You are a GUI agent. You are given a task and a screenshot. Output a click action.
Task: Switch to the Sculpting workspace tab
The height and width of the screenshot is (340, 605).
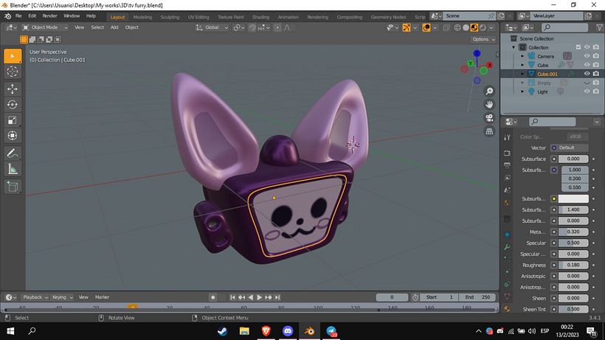point(170,17)
